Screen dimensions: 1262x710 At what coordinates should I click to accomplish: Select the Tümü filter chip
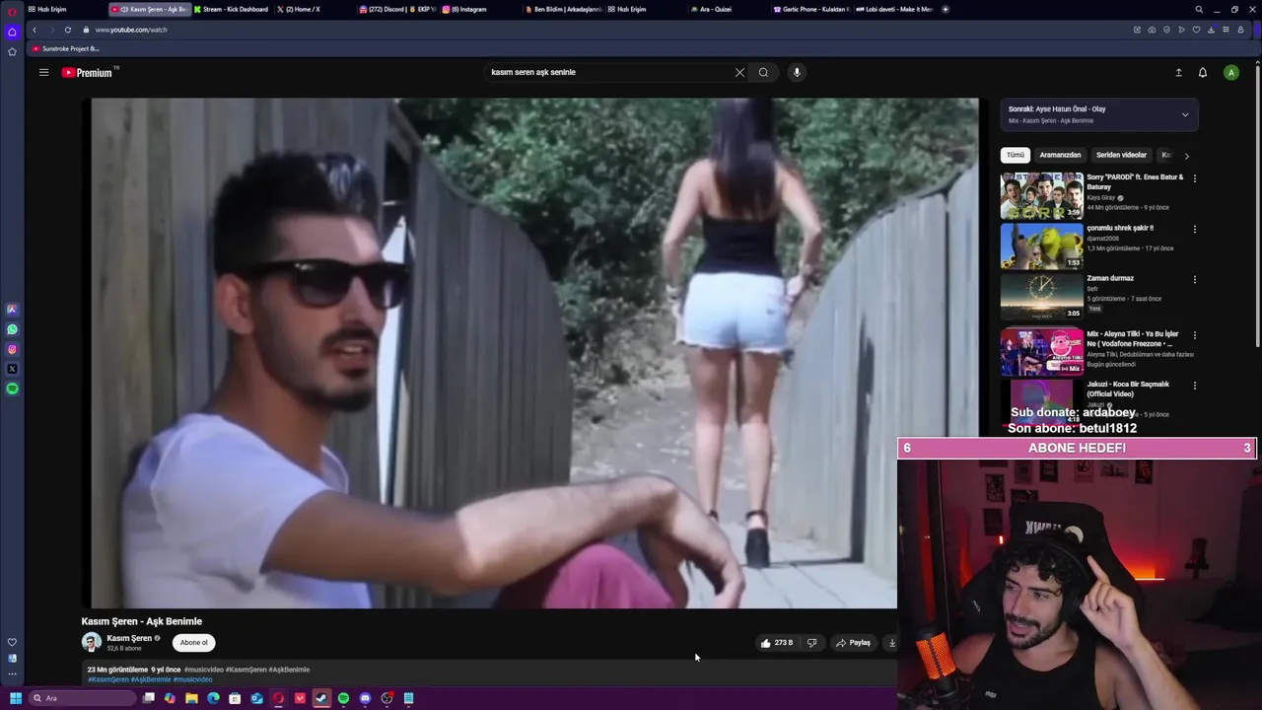(1016, 155)
